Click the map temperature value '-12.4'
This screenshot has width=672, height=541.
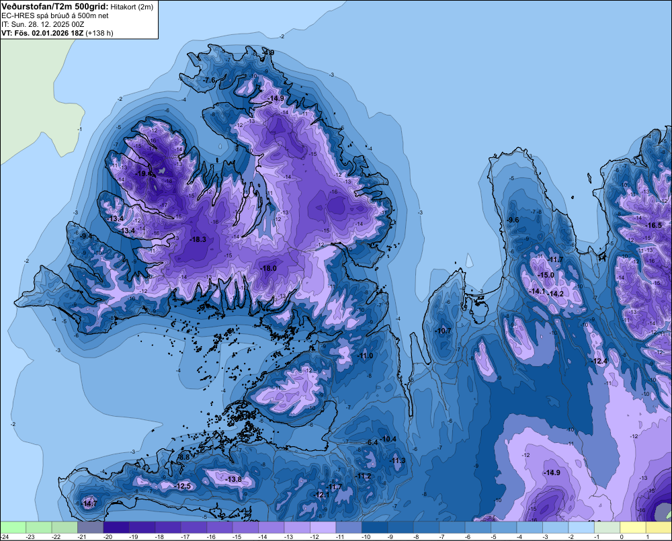pos(599,361)
